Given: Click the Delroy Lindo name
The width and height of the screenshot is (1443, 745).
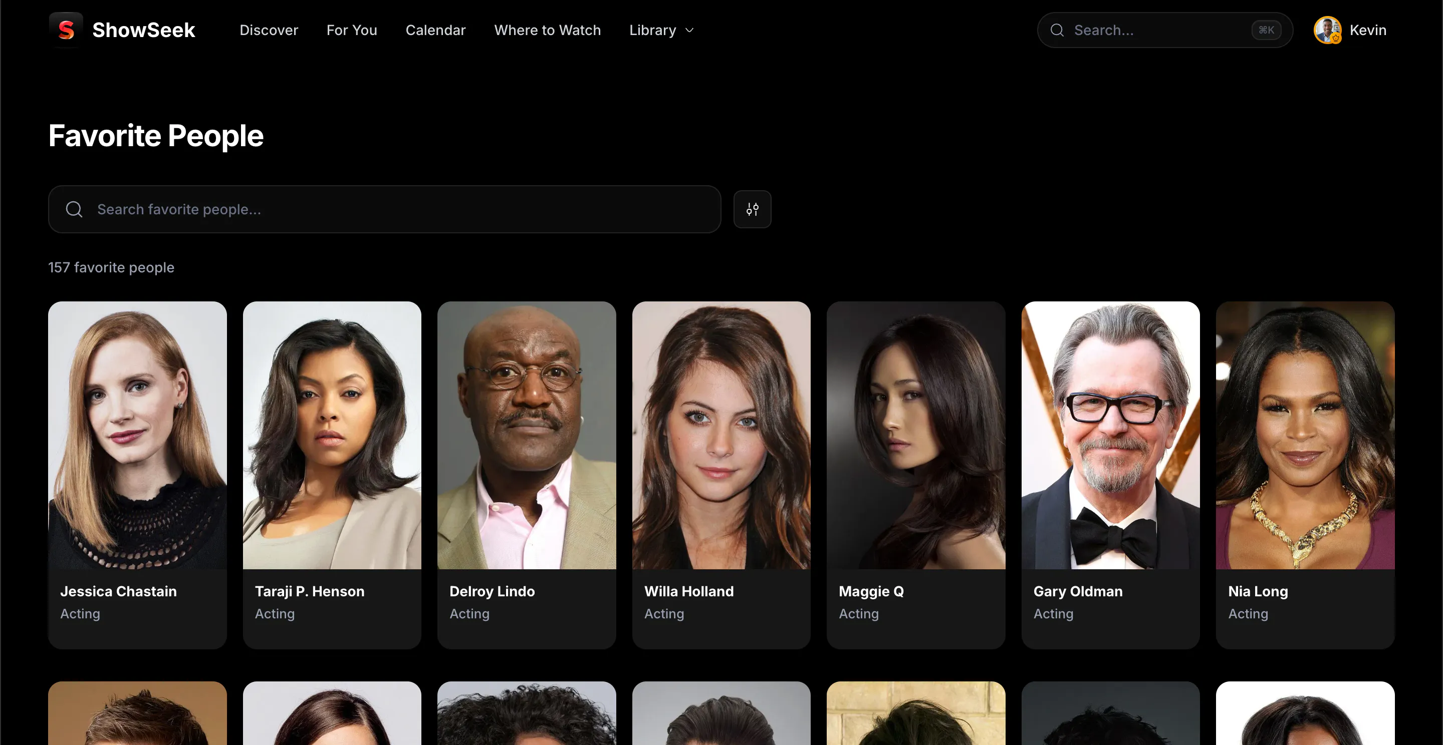Looking at the screenshot, I should [x=492, y=591].
